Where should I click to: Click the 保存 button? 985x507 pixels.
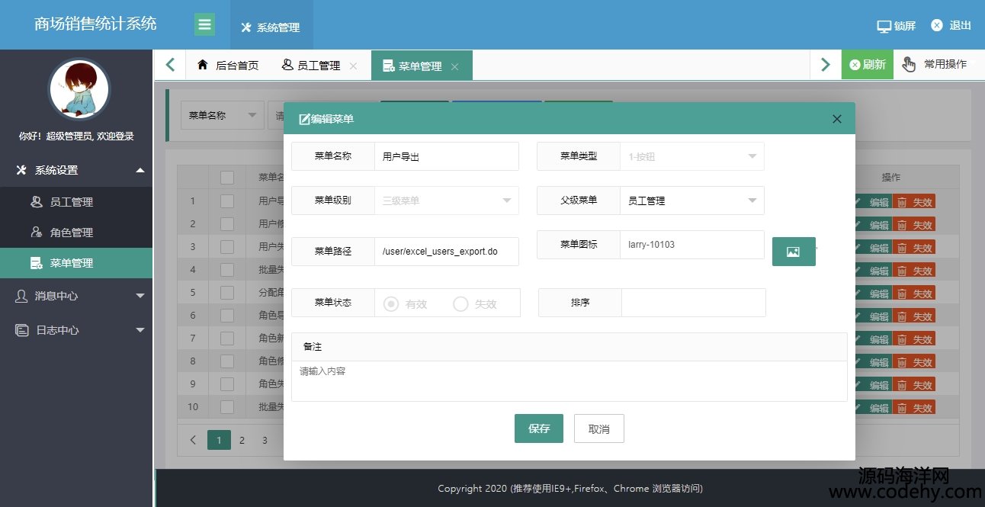pyautogui.click(x=538, y=428)
